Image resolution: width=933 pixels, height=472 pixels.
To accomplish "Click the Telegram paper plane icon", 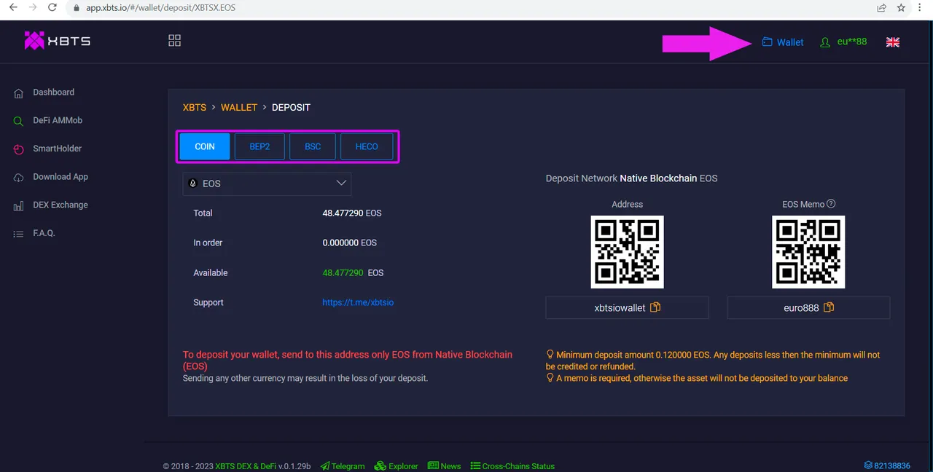I will point(325,465).
